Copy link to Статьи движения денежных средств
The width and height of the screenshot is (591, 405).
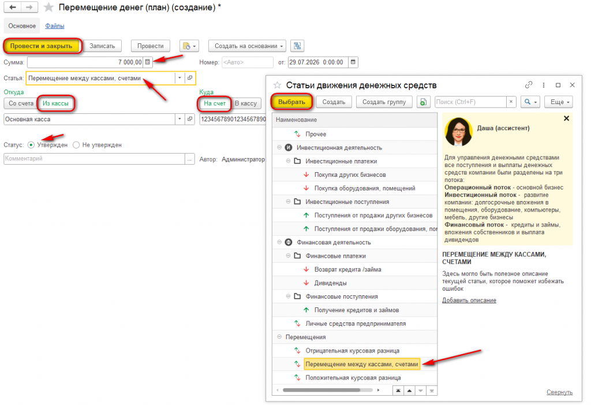click(529, 85)
